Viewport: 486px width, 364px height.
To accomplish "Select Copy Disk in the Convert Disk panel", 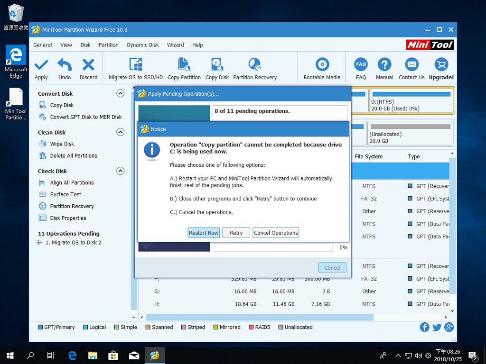I will click(x=62, y=105).
